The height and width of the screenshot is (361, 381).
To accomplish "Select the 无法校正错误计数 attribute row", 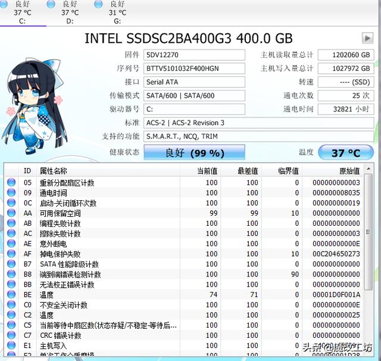I will click(185, 284).
